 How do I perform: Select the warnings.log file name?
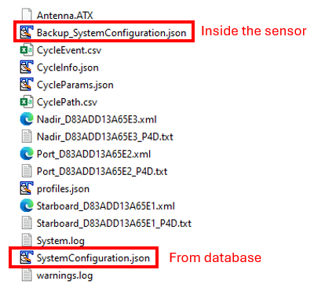tap(64, 275)
